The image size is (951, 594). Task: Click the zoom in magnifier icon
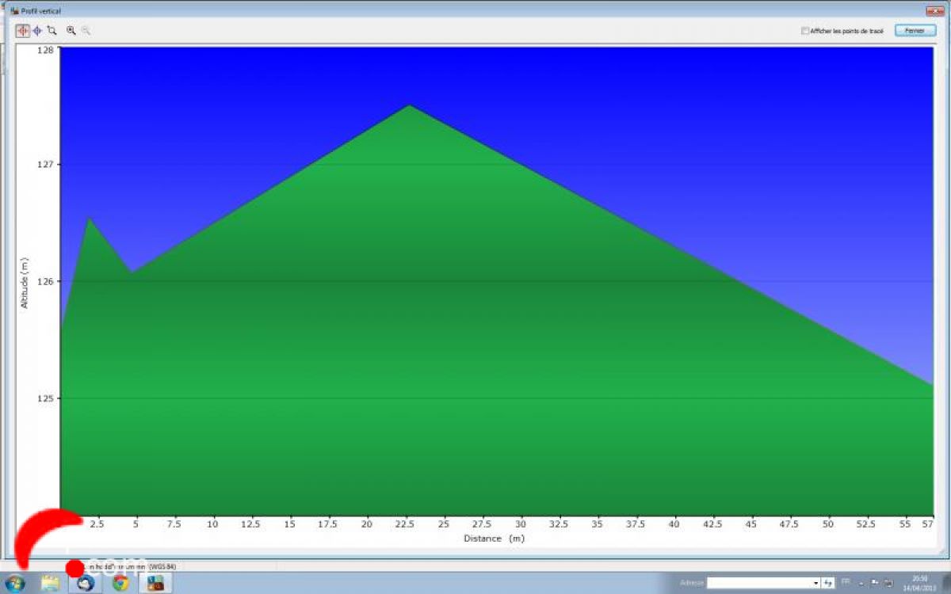[x=71, y=30]
